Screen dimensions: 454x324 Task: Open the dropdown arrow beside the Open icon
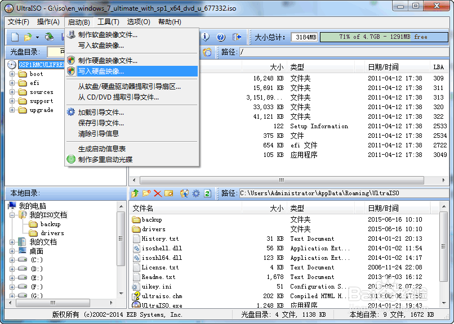coord(37,37)
